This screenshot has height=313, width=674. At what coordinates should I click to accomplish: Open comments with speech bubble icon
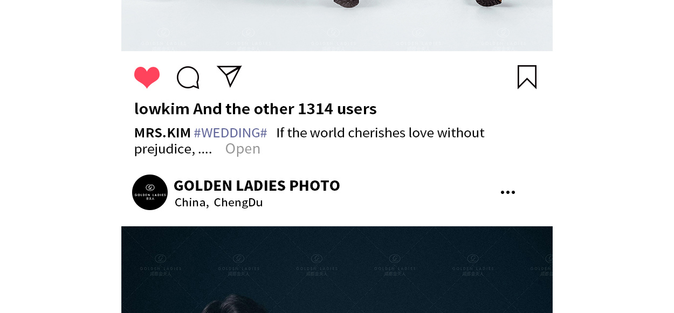[x=188, y=78]
